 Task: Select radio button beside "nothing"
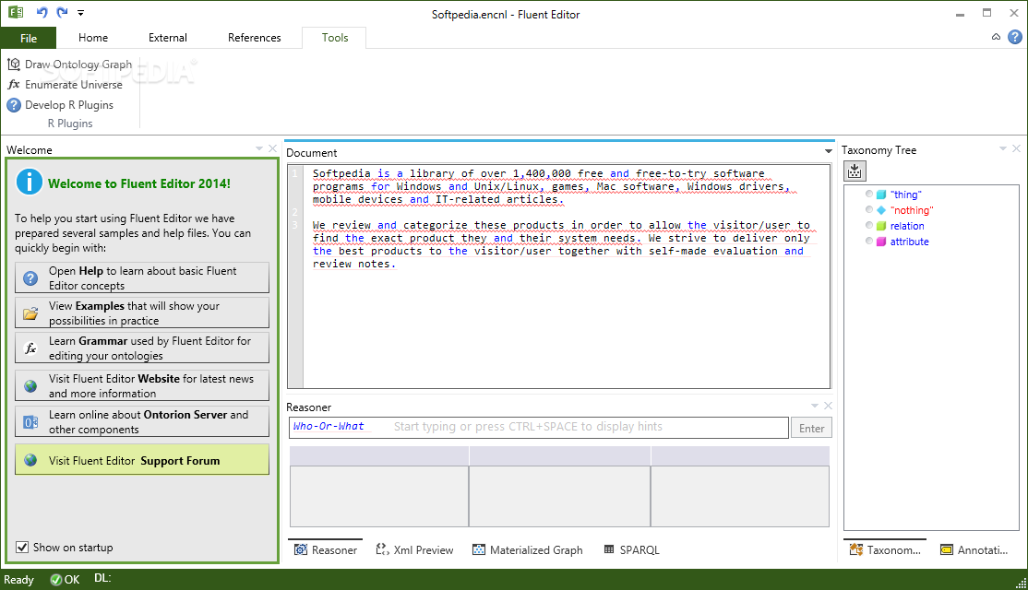pyautogui.click(x=869, y=209)
